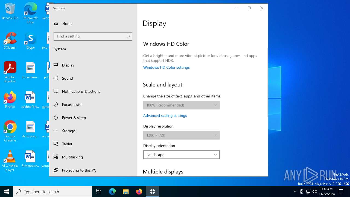
Task: Open the Firefox desktop shortcut
Action: click(10, 100)
